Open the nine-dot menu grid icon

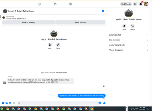pos(135,4)
